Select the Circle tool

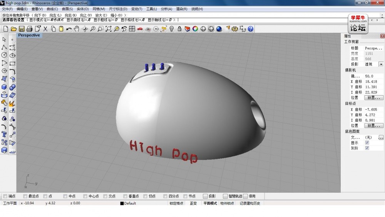(4, 55)
